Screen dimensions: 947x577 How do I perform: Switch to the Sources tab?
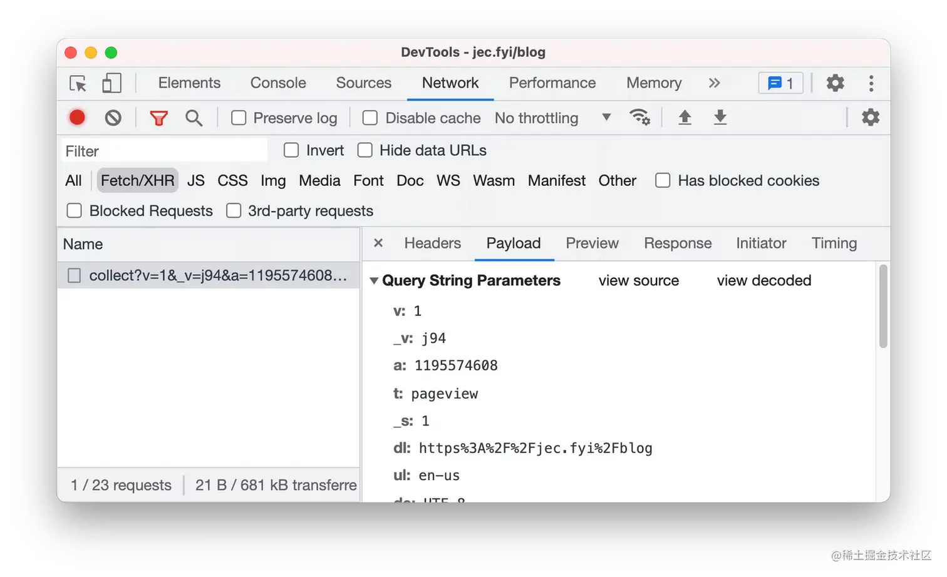363,83
